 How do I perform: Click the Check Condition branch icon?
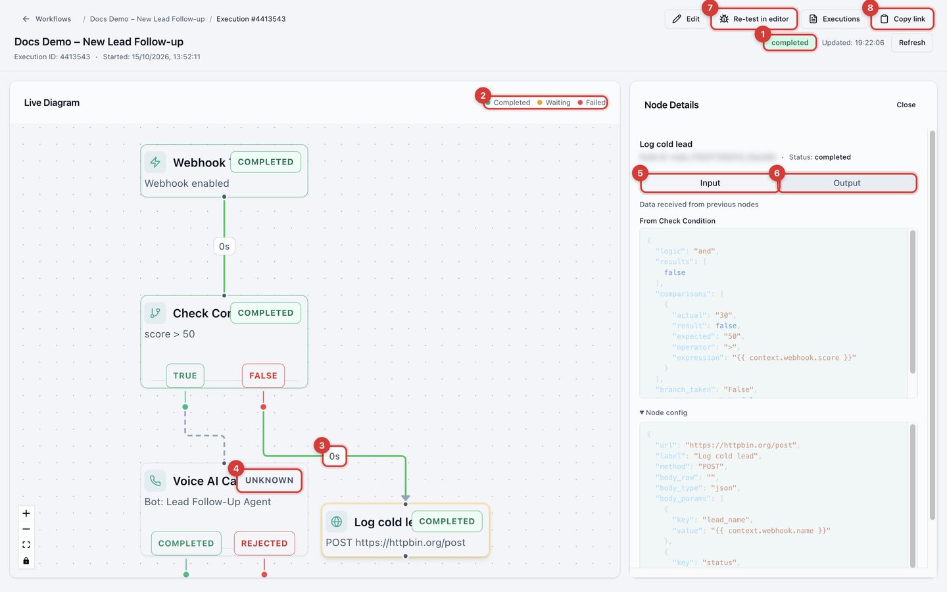155,313
